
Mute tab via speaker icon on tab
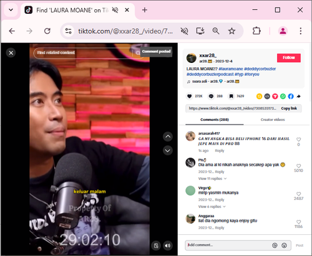coord(115,10)
